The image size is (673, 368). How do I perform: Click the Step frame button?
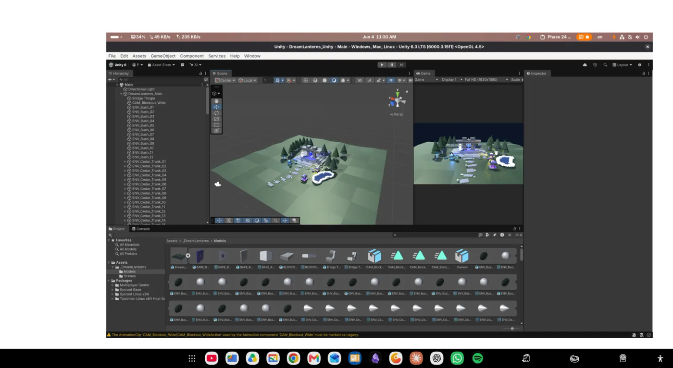coord(401,65)
